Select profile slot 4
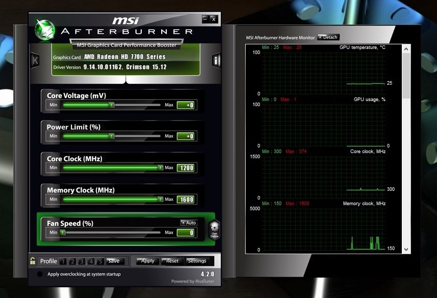This screenshot has height=298, width=437. 91,261
